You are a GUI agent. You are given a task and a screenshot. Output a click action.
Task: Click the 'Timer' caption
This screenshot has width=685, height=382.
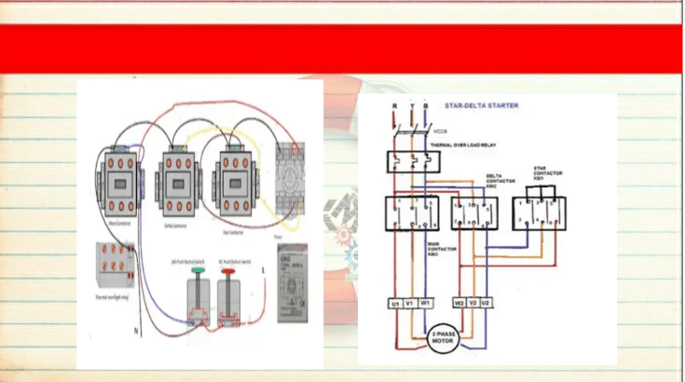pos(278,237)
